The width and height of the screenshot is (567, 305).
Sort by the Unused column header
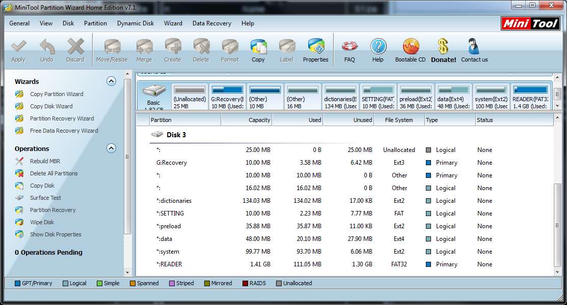click(348, 120)
